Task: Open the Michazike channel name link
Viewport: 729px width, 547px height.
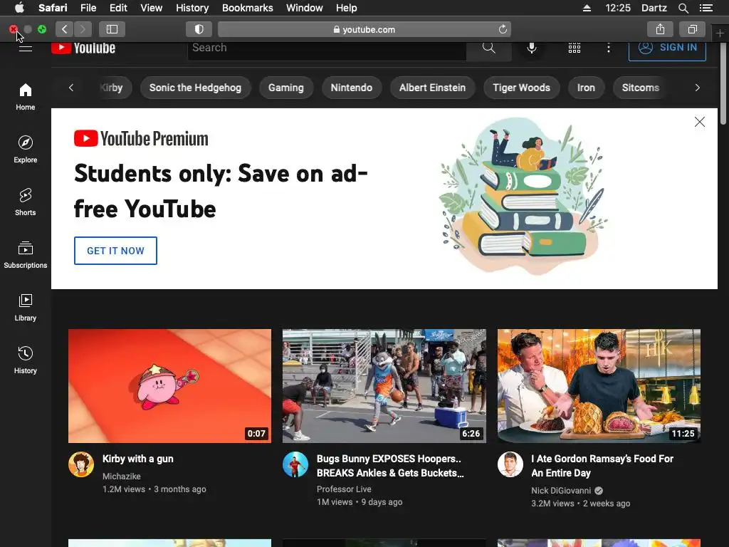Action: click(121, 476)
